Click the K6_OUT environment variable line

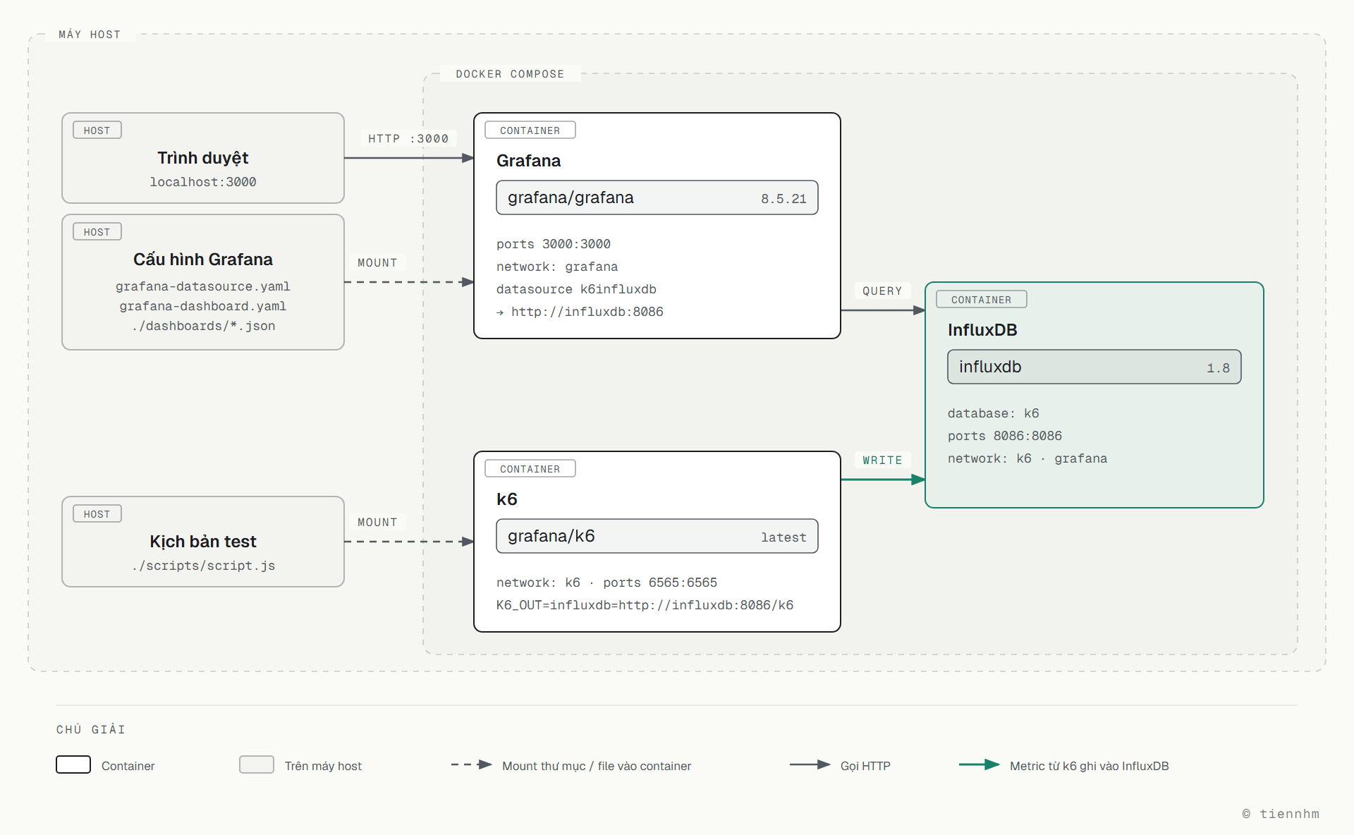(x=645, y=605)
